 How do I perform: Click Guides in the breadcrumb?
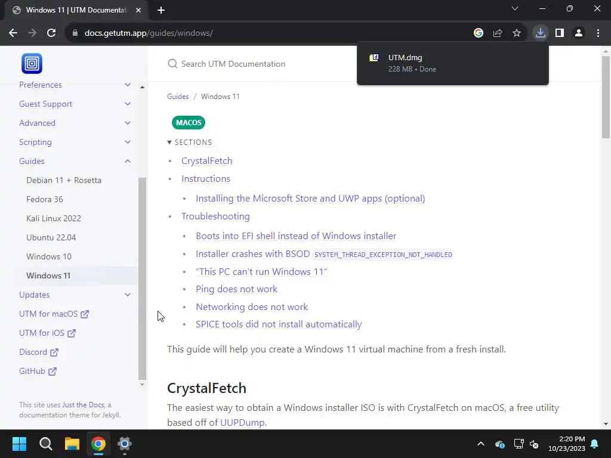point(178,97)
